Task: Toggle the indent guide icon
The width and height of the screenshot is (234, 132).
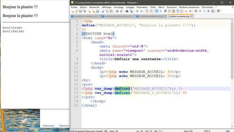Action: (x=165, y=11)
